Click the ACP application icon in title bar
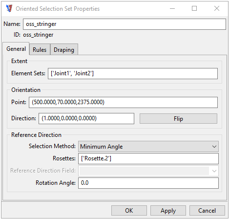Screen dimensions: 229x220 click(9, 8)
